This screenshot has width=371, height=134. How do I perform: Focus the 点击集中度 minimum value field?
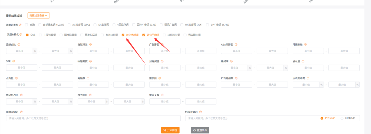coord(306,85)
